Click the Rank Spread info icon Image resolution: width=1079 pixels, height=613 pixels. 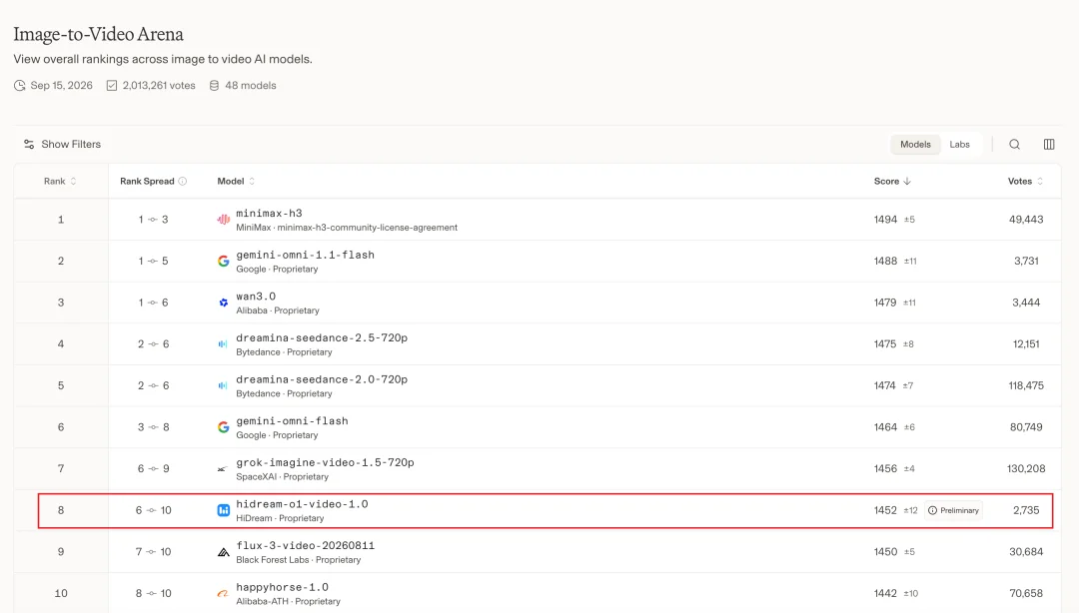click(x=183, y=182)
